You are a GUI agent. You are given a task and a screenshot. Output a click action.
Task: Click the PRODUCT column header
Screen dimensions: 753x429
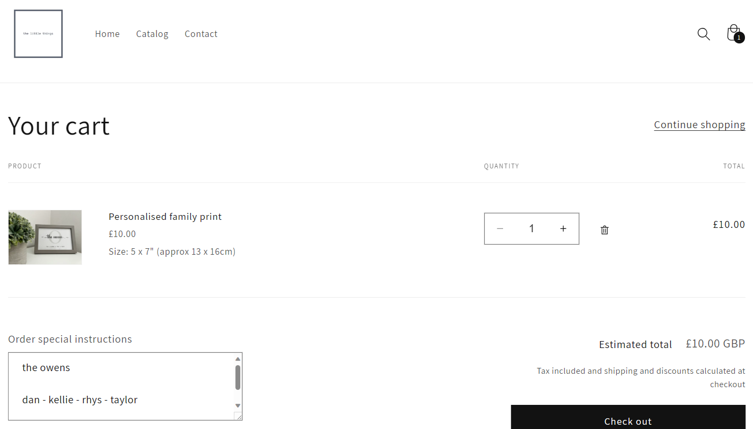(x=25, y=166)
